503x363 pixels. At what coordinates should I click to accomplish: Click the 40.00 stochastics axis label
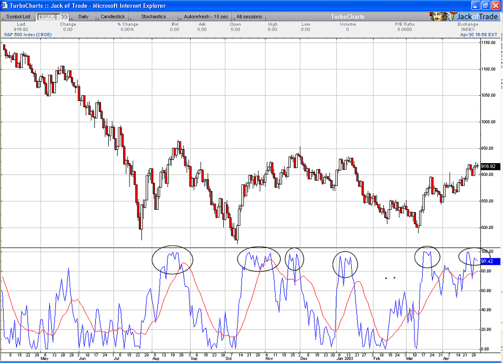click(x=486, y=310)
